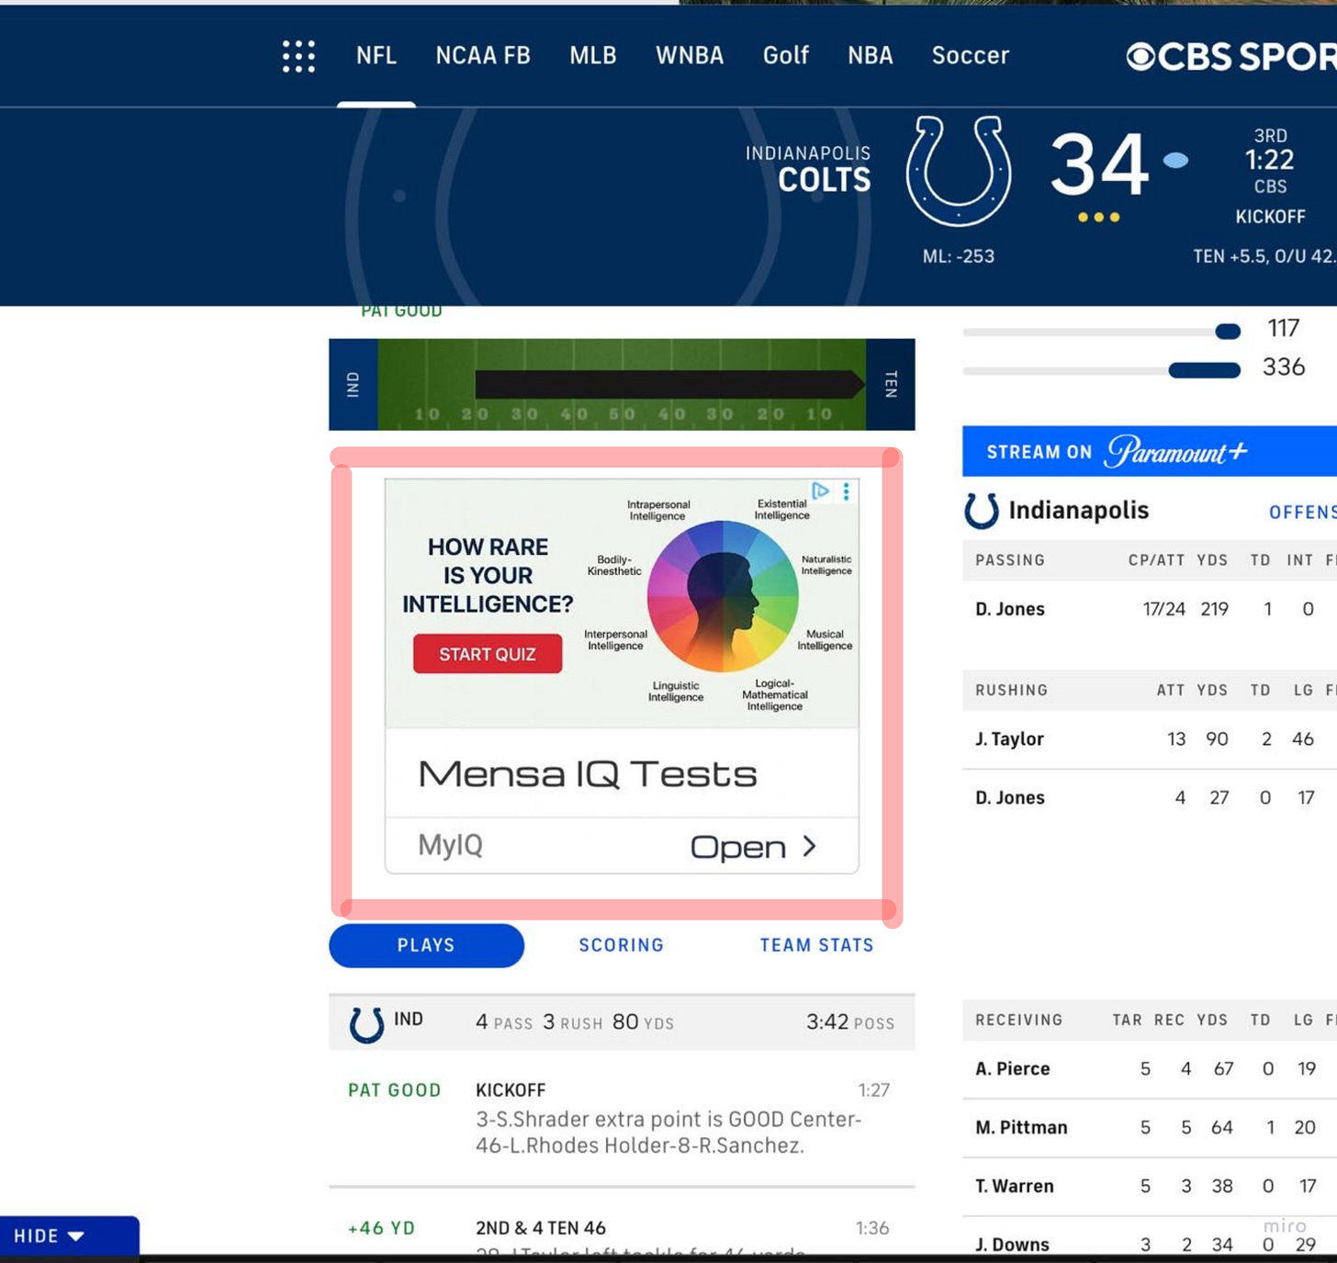
Task: Click the ML: -253 moneyline text
Action: (959, 256)
